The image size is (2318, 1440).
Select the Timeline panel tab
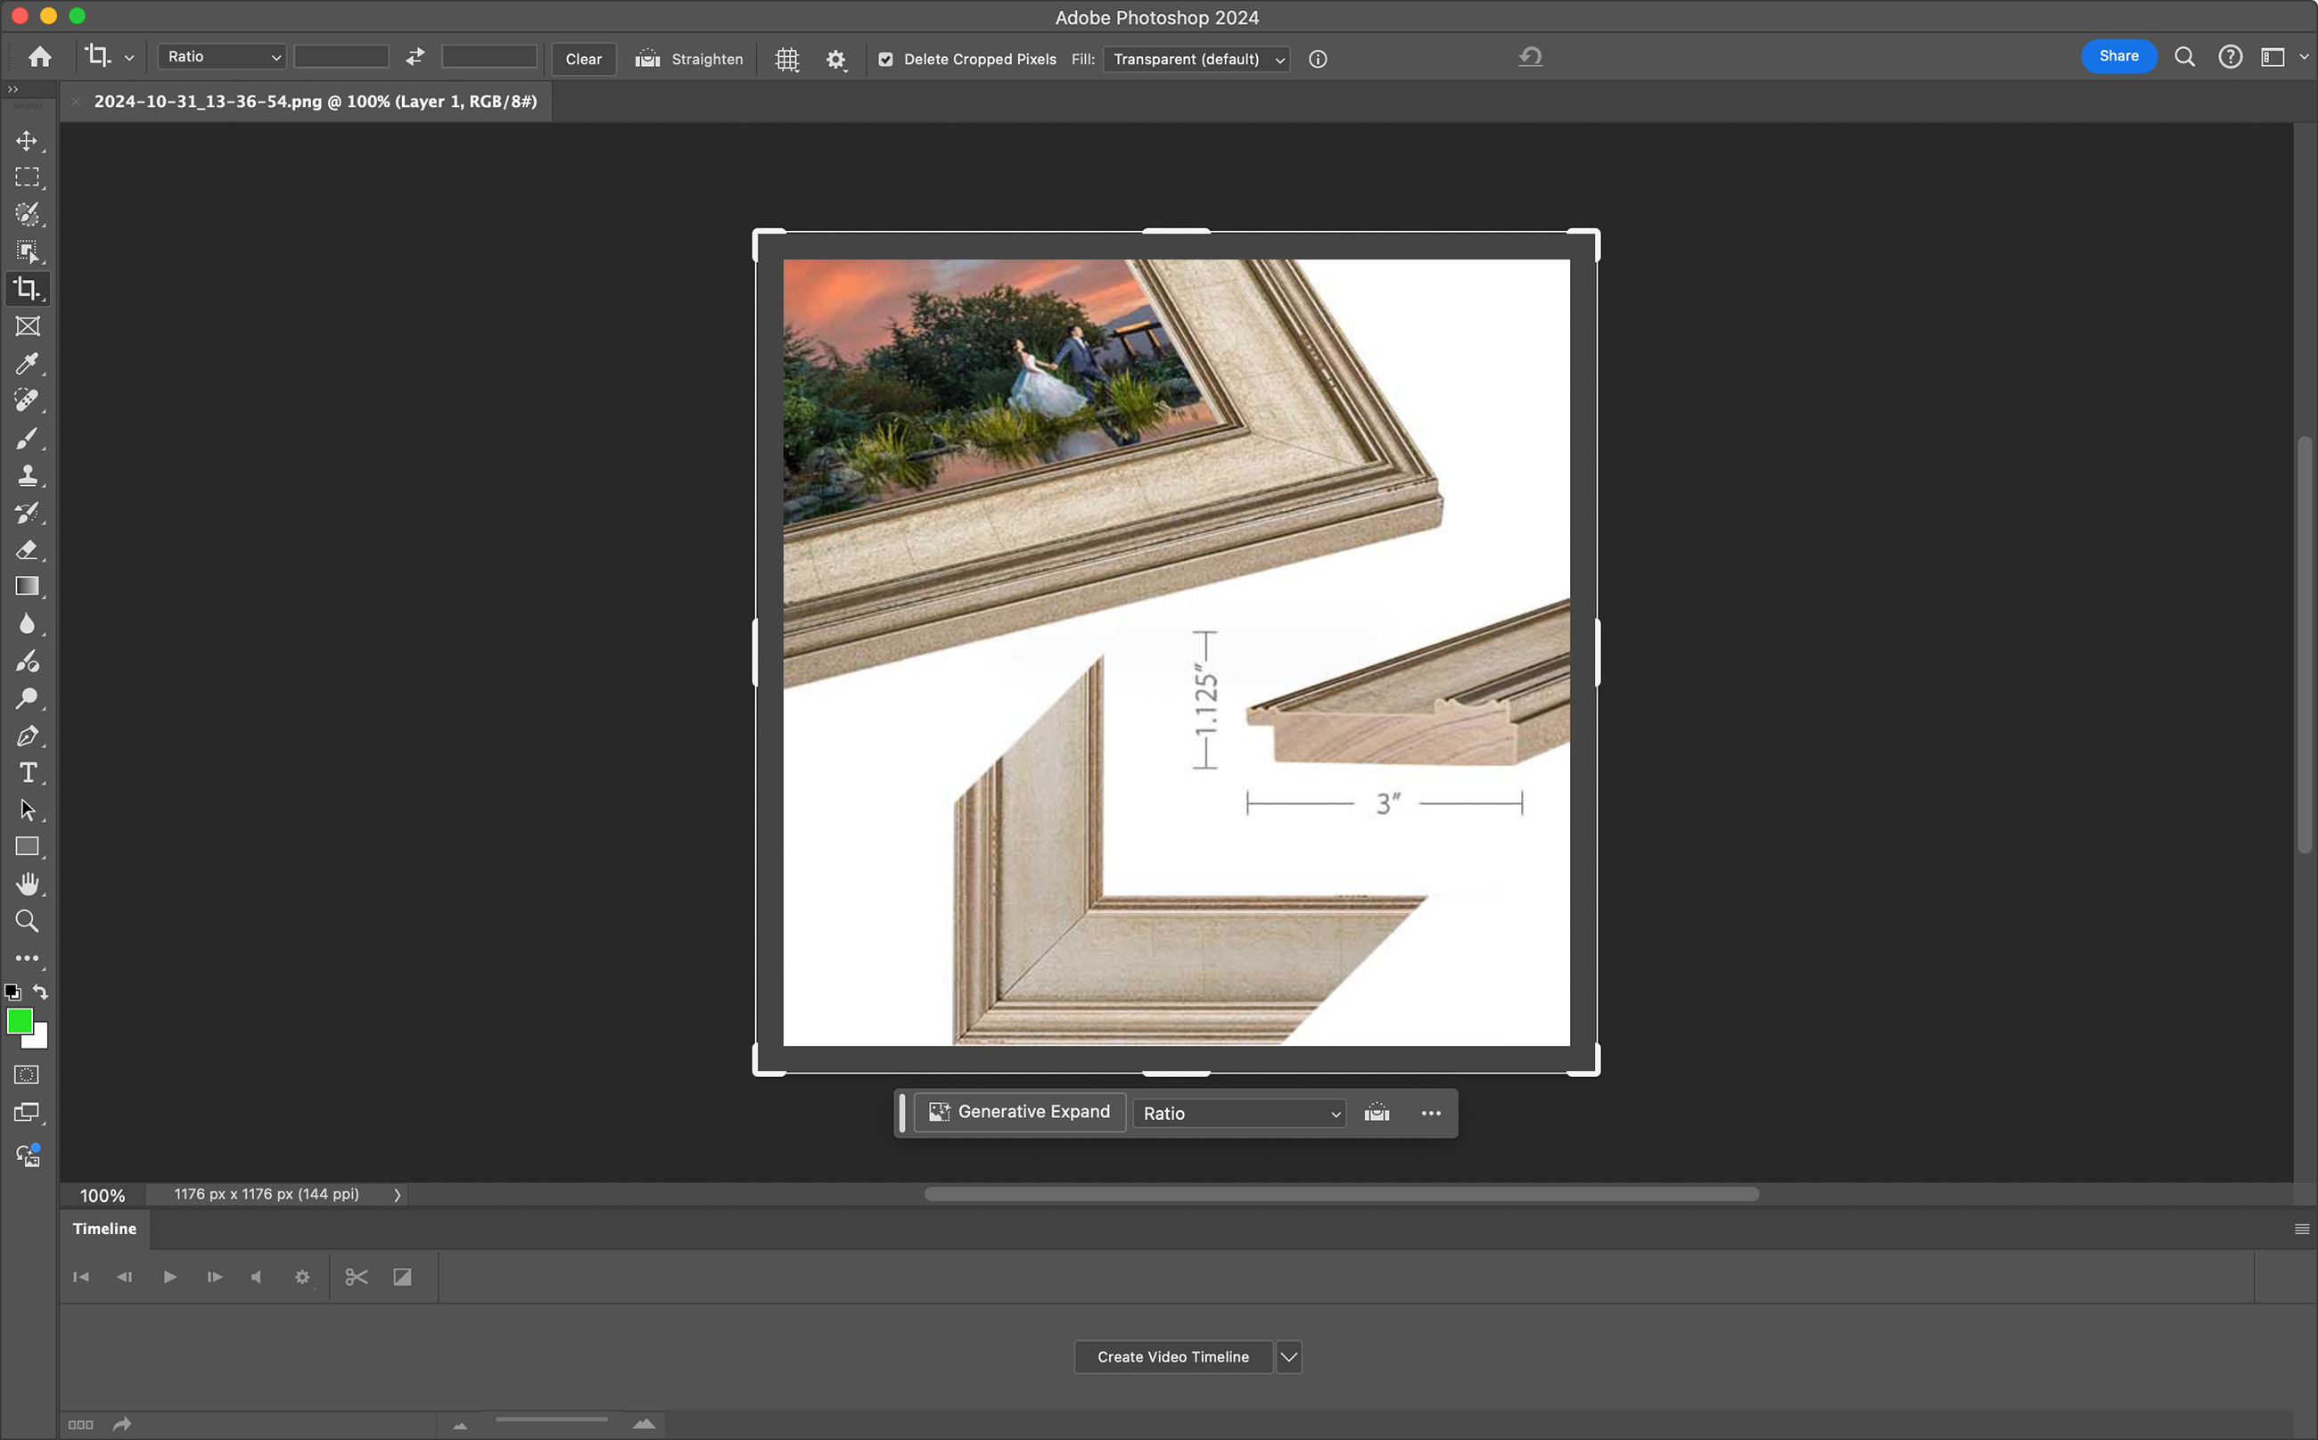105,1229
